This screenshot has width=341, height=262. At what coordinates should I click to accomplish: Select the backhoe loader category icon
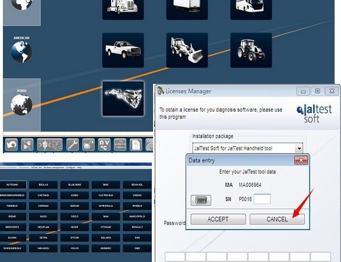187,50
